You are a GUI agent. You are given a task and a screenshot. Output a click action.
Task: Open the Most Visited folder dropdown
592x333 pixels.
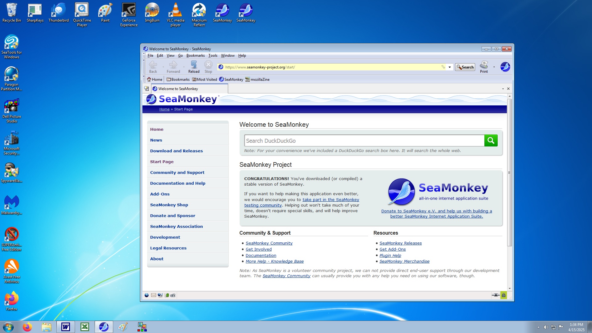click(x=204, y=80)
